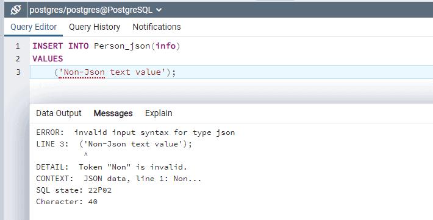Click the red-underlined 'Non-Json word in editor

pos(82,72)
